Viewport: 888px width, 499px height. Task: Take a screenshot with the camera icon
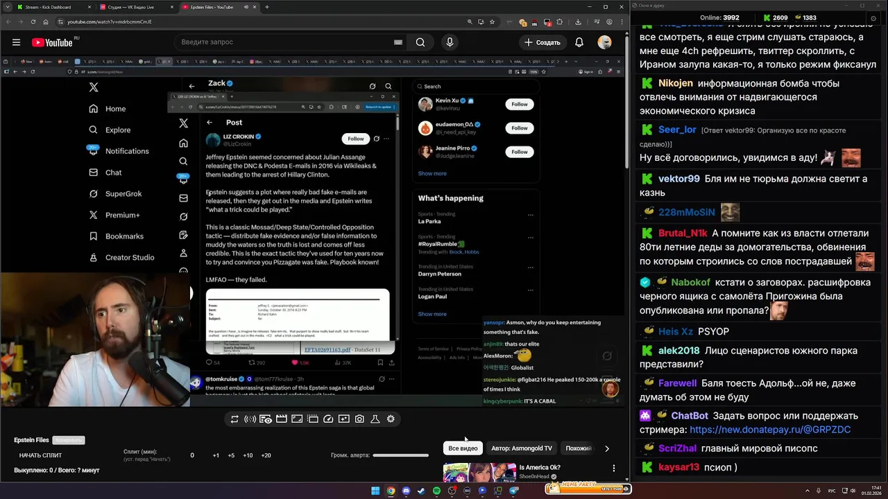359,419
